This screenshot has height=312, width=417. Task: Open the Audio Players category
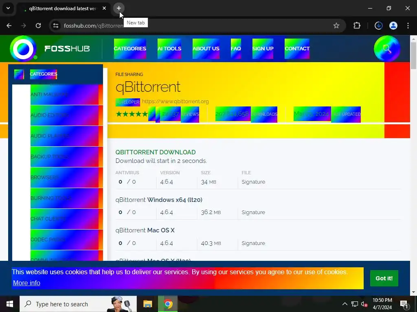[66, 136]
